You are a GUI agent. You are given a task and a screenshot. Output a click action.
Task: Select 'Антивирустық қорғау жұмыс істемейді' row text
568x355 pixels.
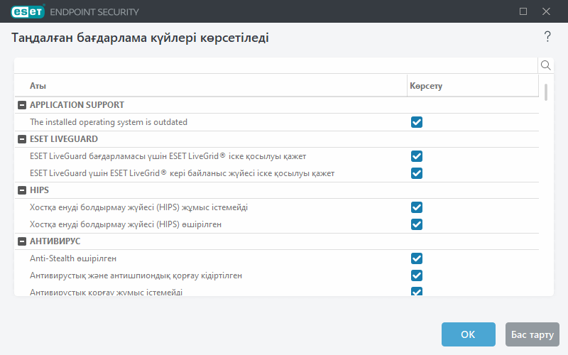pyautogui.click(x=106, y=292)
